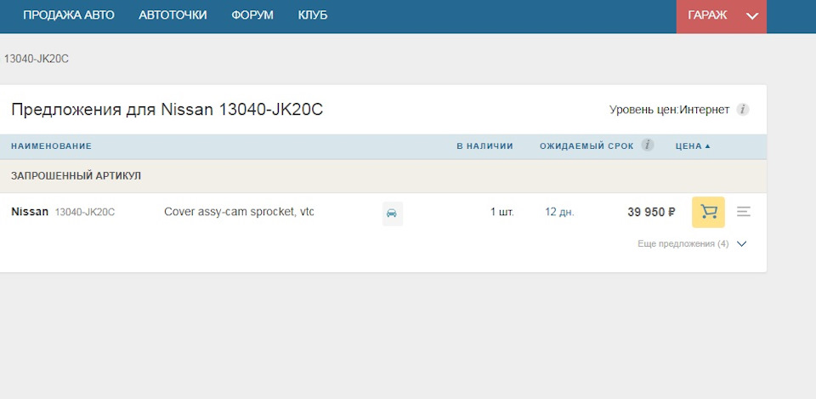The width and height of the screenshot is (816, 399).
Task: Click the Уровень цен: Интернет label
Action: click(669, 110)
